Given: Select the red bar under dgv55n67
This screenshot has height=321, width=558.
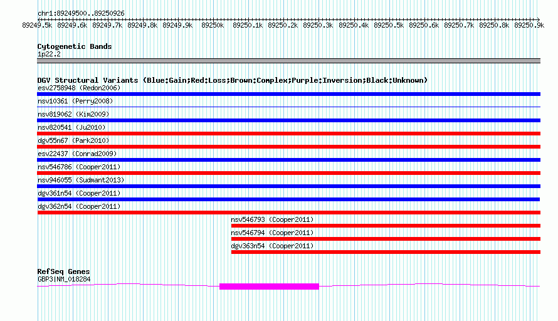Looking at the screenshot, I should point(288,147).
